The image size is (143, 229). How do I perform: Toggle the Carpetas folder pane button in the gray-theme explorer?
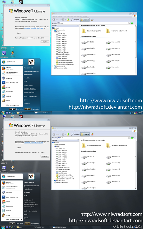tap(85, 134)
